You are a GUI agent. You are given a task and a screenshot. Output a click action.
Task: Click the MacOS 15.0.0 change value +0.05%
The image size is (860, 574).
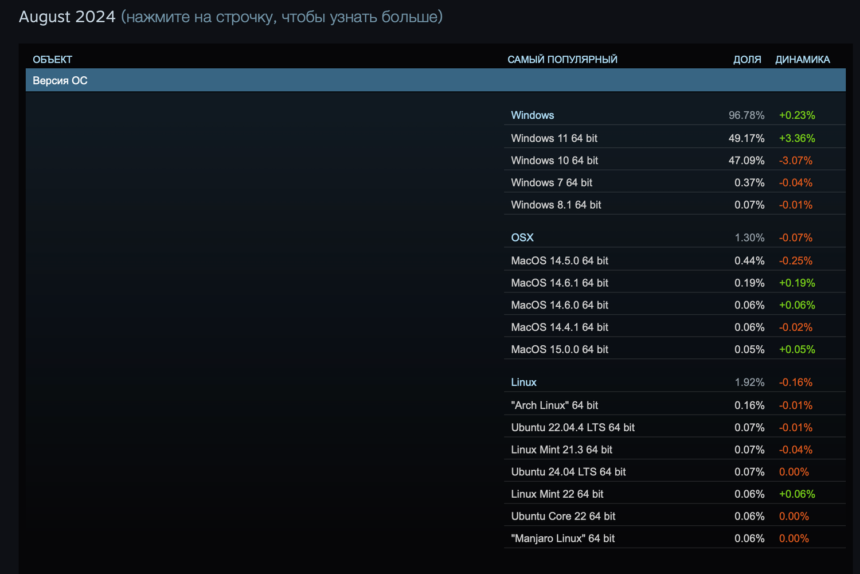tap(797, 350)
